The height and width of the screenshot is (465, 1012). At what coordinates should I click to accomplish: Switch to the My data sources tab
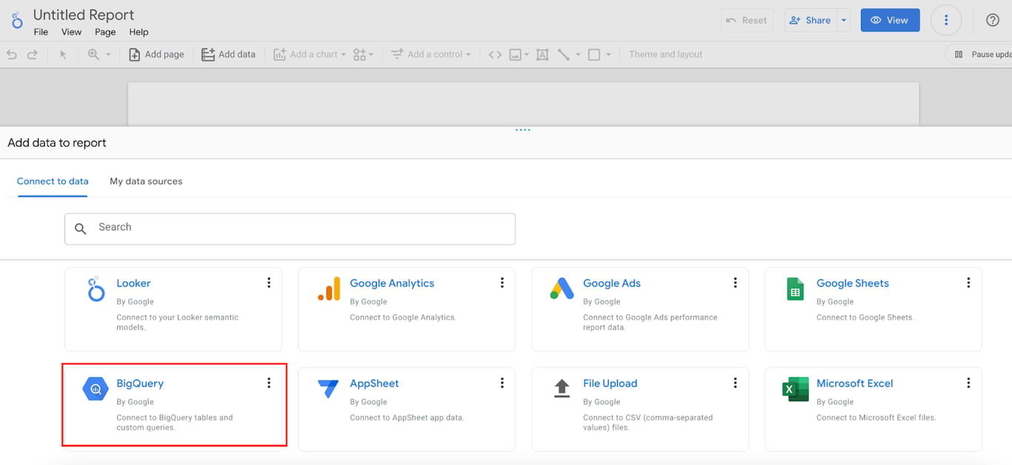tap(146, 181)
